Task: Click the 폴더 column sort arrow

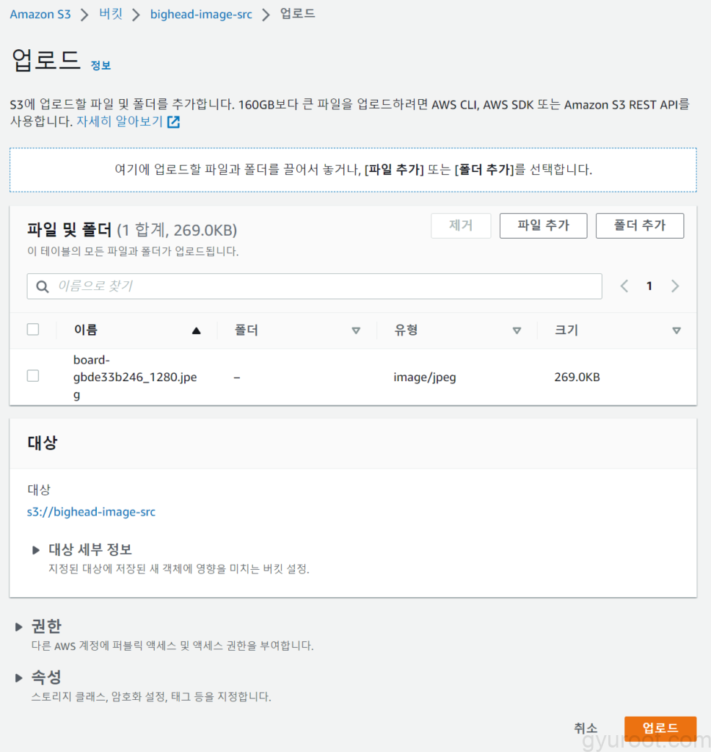Action: pyautogui.click(x=356, y=330)
